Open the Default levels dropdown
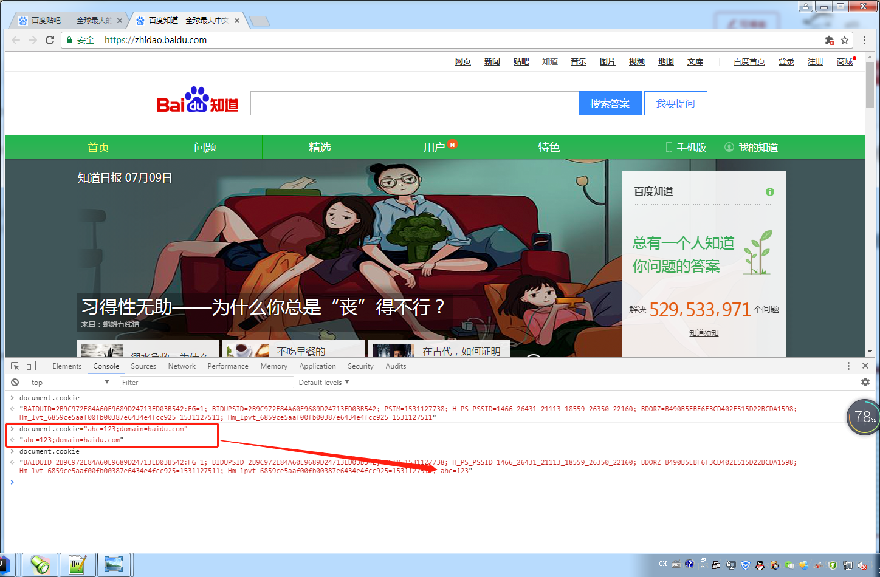The height and width of the screenshot is (577, 880). pos(324,382)
